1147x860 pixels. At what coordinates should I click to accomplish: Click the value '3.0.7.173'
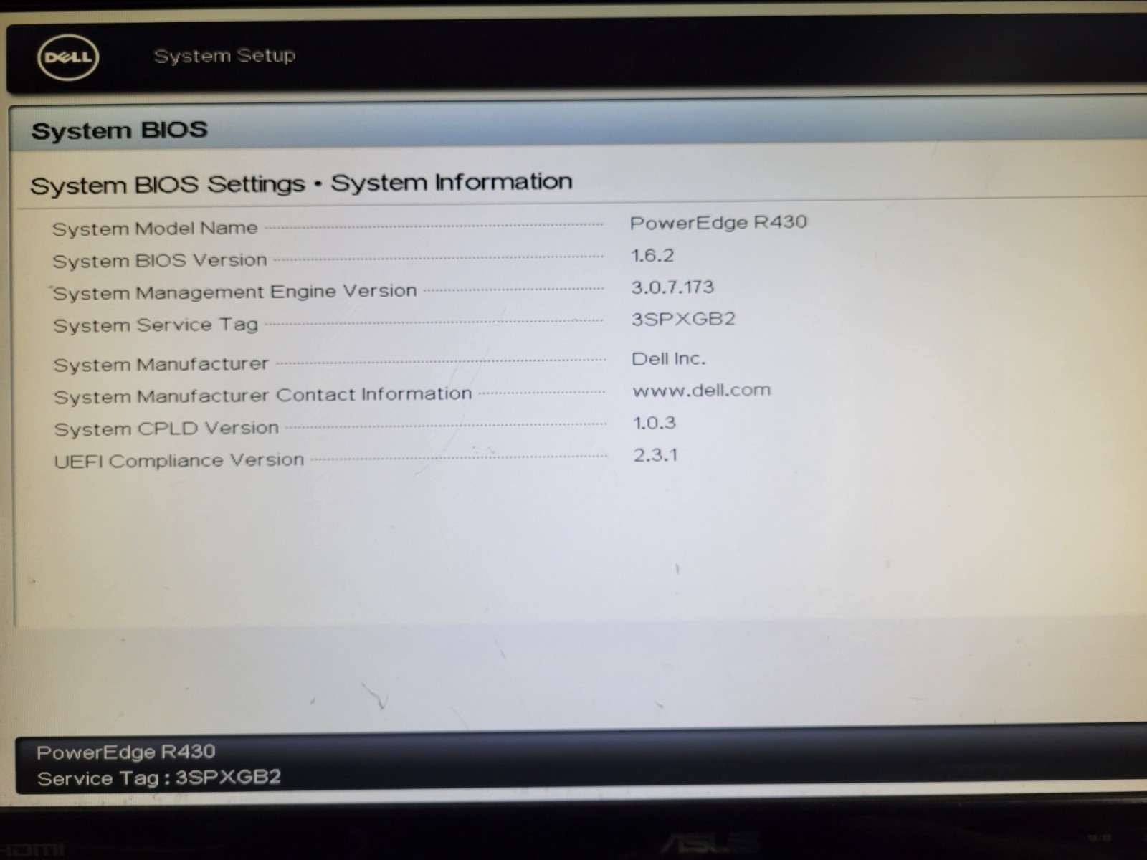coord(672,287)
